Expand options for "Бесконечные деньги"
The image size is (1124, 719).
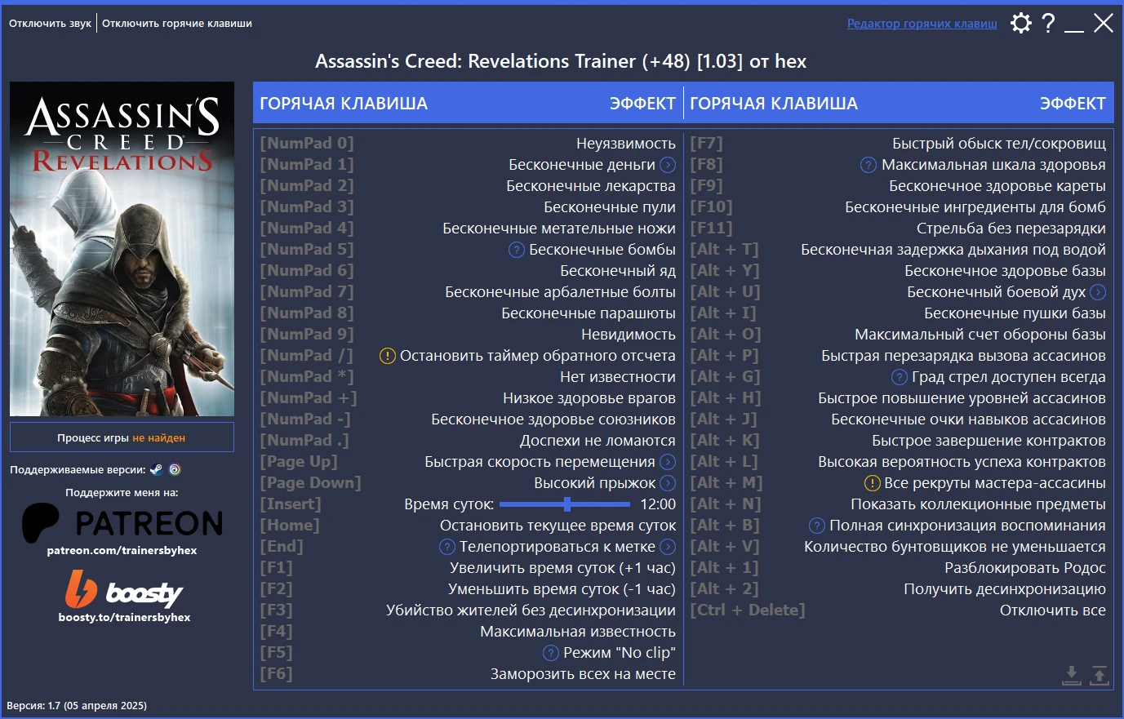[x=668, y=164]
